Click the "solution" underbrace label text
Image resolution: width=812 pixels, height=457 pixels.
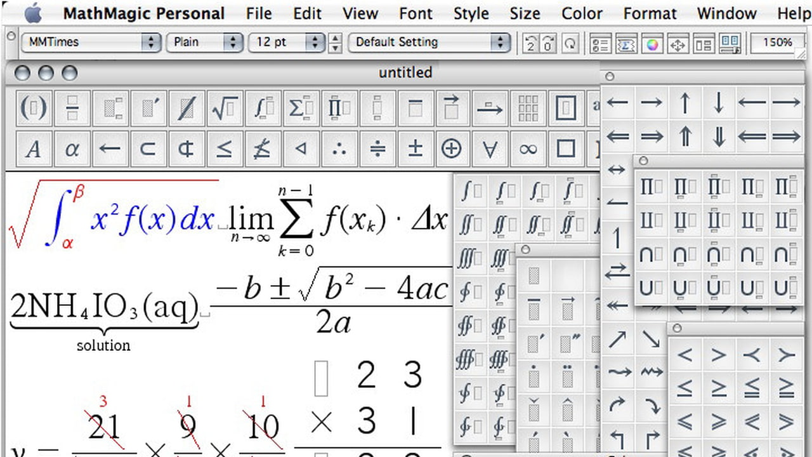pyautogui.click(x=103, y=346)
